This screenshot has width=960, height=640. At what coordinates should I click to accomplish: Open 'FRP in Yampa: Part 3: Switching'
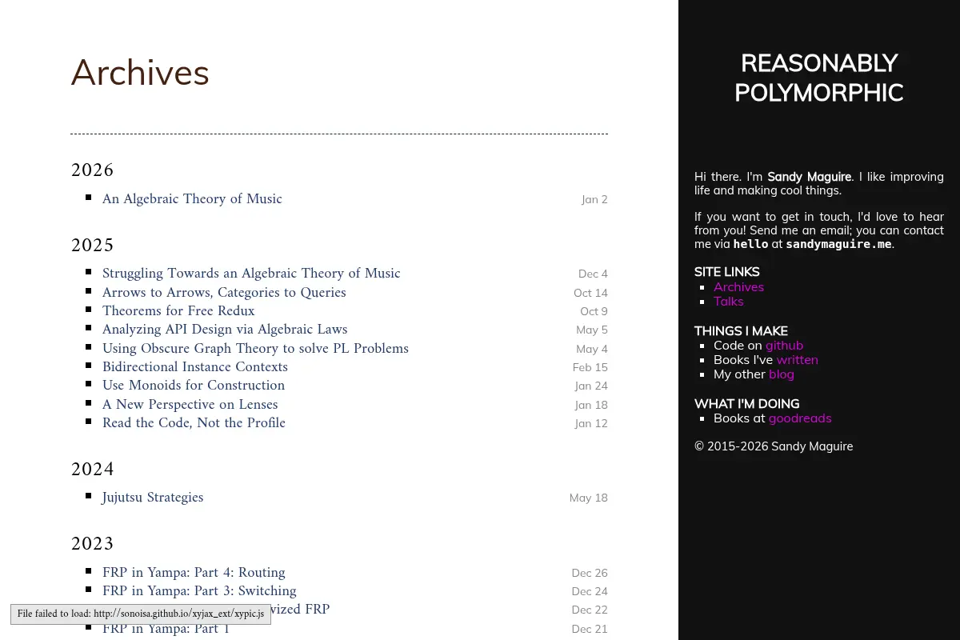[x=199, y=591]
